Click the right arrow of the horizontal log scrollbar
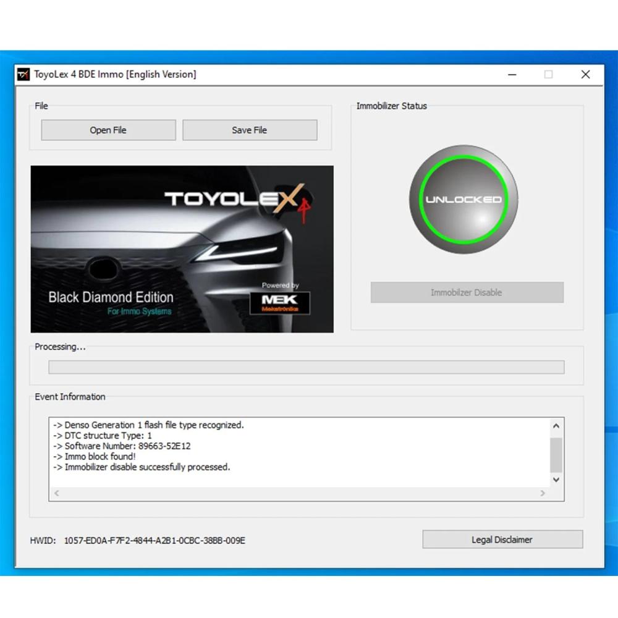 (543, 493)
